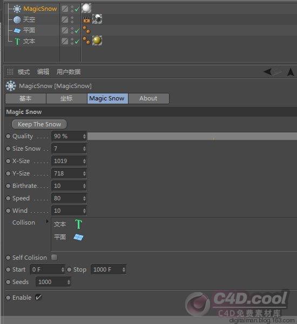Toggle the green enable checkmark of 平面
The image size is (297, 324).
click(77, 31)
